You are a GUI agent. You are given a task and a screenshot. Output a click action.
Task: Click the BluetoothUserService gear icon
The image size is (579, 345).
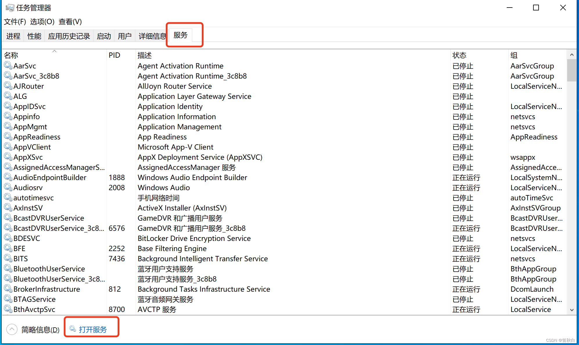pos(8,268)
